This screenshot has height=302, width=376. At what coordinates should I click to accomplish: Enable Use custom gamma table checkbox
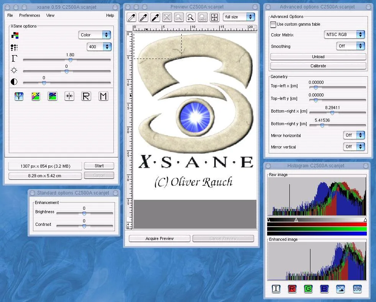coord(273,24)
